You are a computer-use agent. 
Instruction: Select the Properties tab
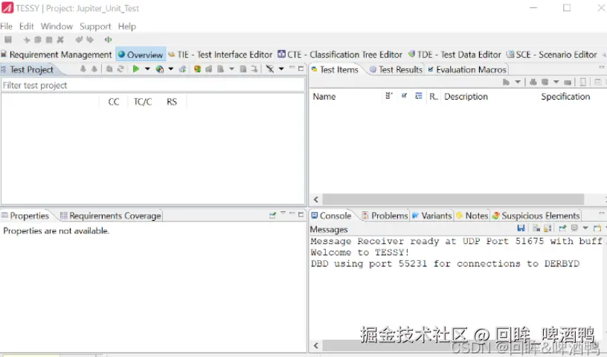tap(25, 216)
